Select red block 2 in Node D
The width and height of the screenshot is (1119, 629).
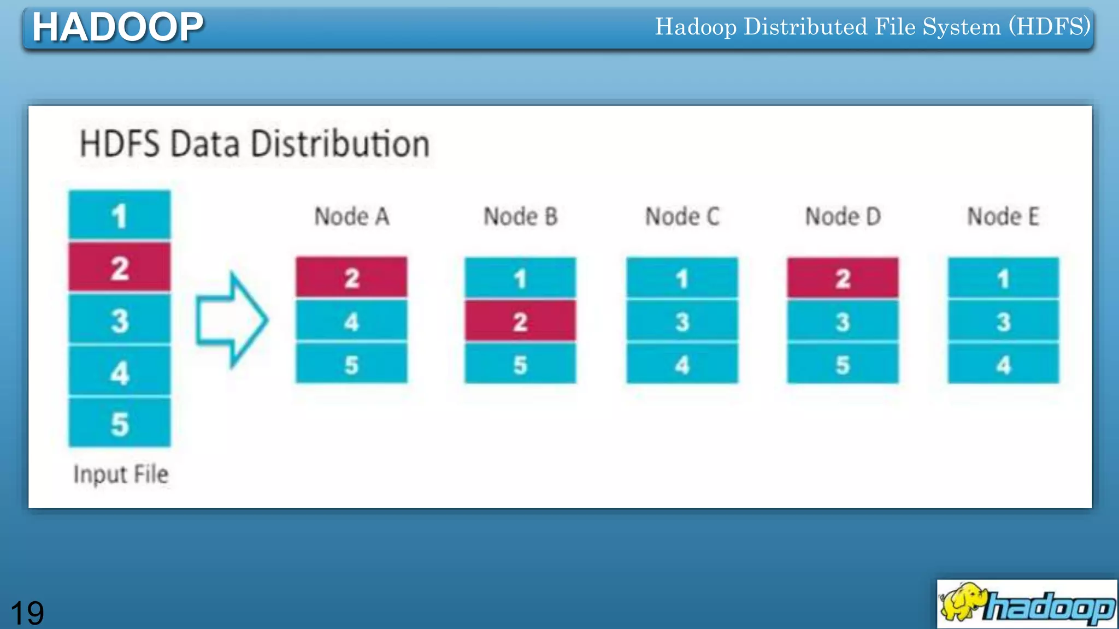point(843,278)
